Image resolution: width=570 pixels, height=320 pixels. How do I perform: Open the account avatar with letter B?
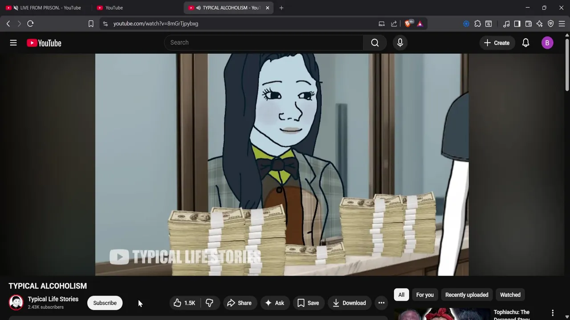tap(547, 43)
